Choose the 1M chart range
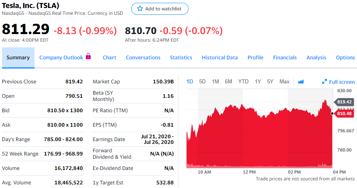This screenshot has height=188, width=357. click(215, 81)
